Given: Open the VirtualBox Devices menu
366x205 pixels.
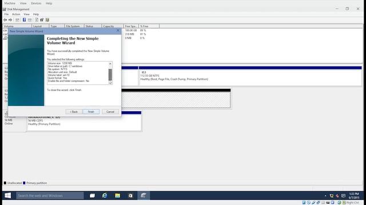Looking at the screenshot, I should [36, 3].
